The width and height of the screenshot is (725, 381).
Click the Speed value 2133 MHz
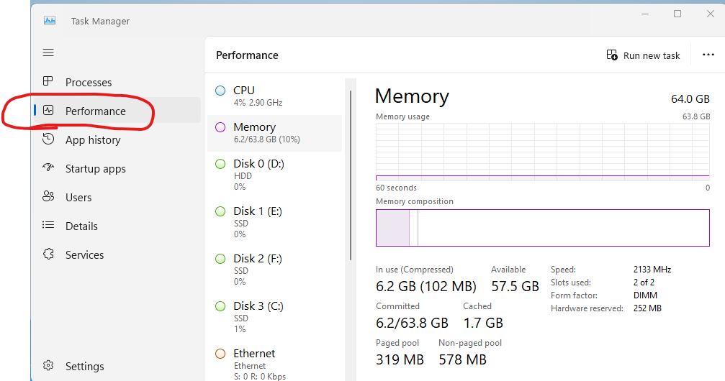(x=652, y=270)
